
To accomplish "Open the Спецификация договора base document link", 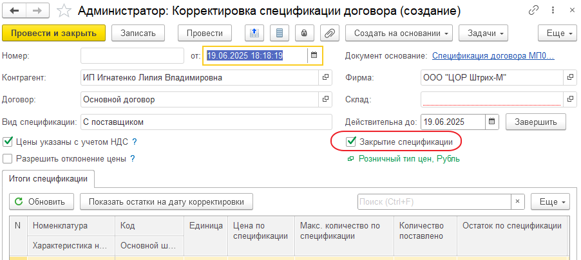I will pyautogui.click(x=493, y=56).
